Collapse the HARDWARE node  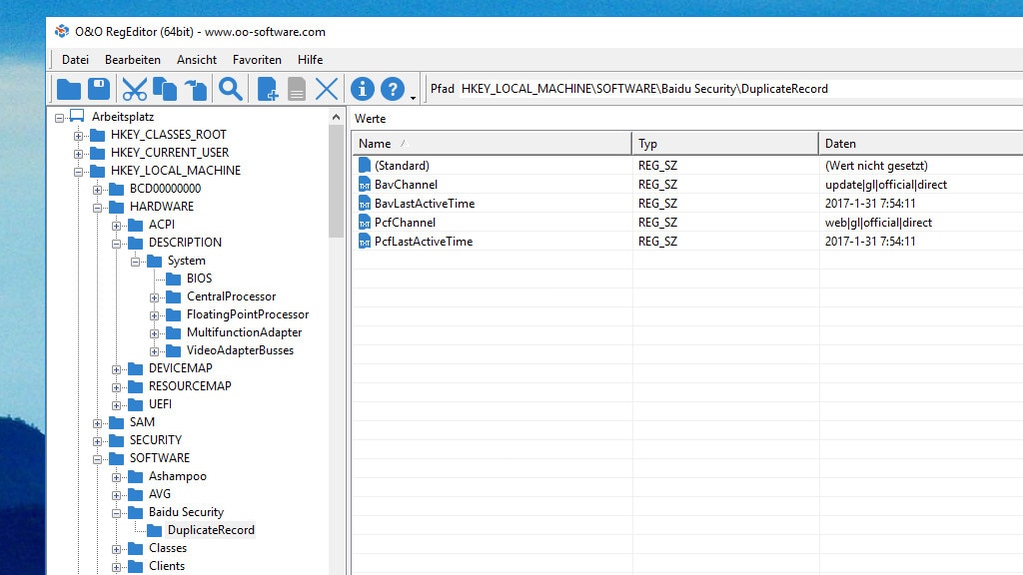(x=97, y=208)
